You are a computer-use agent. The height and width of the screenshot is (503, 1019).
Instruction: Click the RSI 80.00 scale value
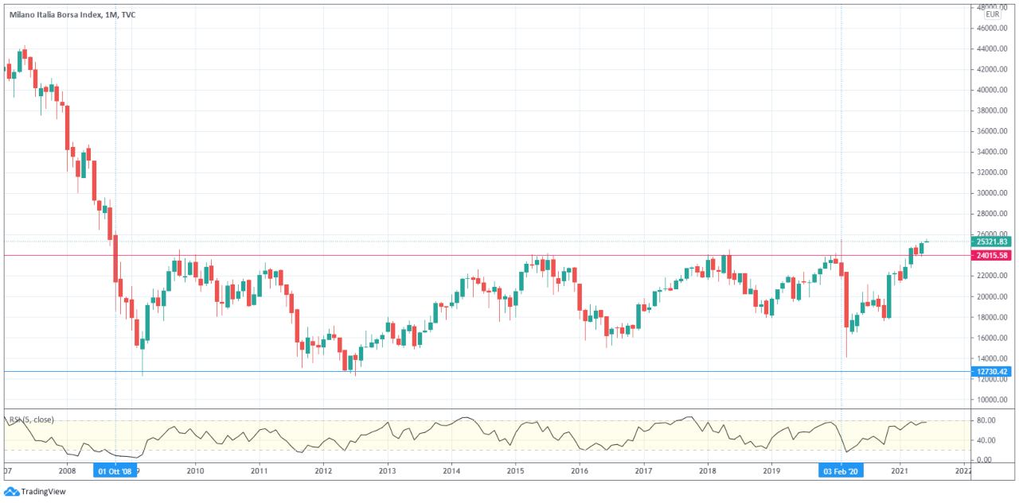click(987, 420)
